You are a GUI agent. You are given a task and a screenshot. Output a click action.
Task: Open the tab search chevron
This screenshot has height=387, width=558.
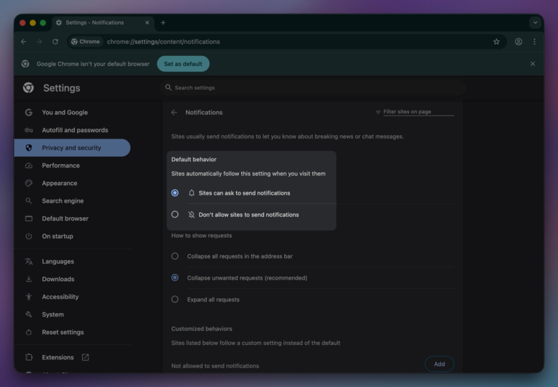(x=535, y=23)
